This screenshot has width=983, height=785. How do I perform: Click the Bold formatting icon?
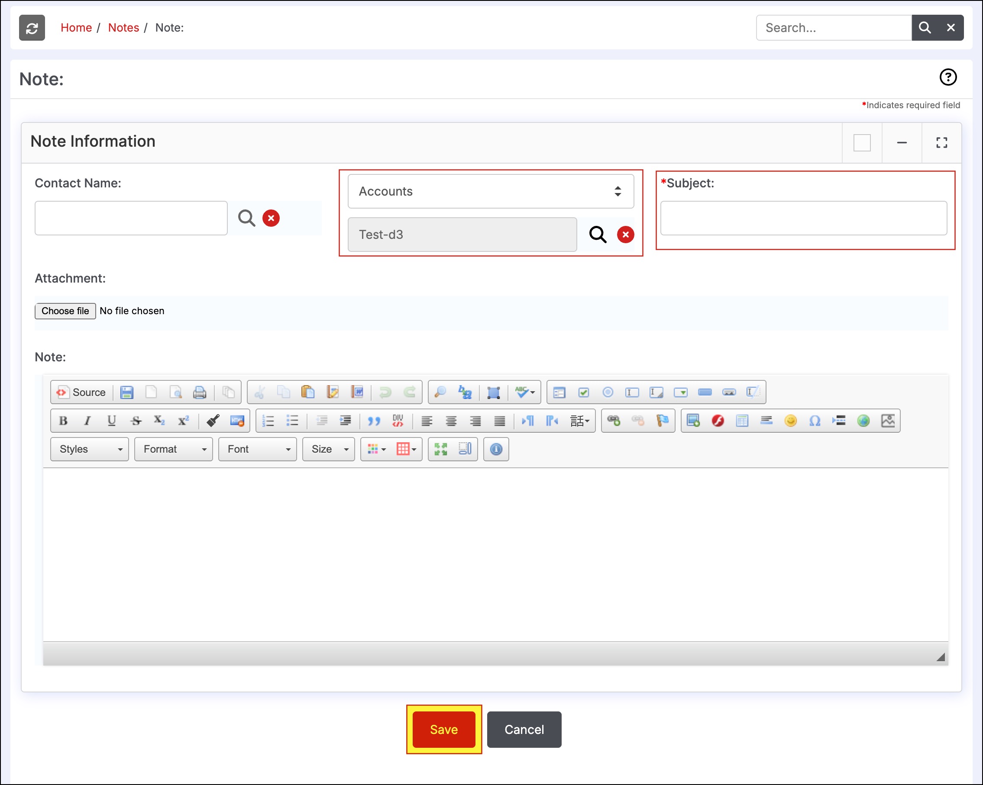pos(63,421)
